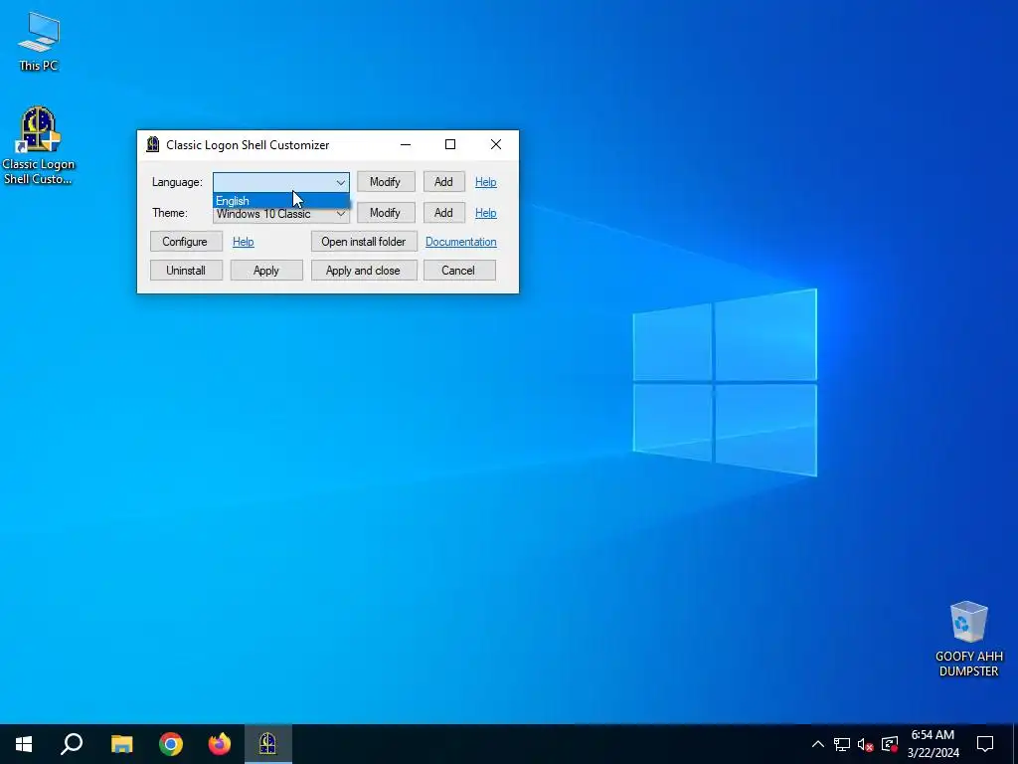This screenshot has width=1018, height=764.
Task: Open the GOOFY AHH DUMPSTER recycle bin
Action: [x=968, y=639]
